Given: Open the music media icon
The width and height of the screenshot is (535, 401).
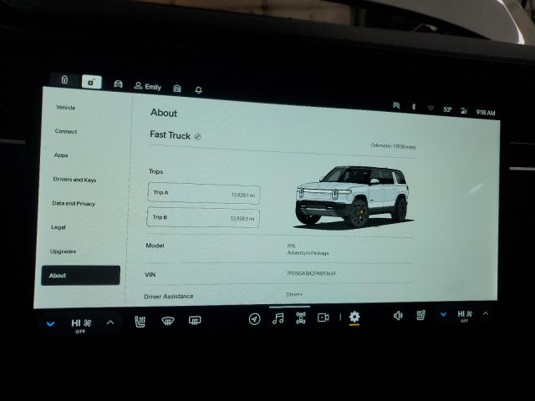Looking at the screenshot, I should pos(278,318).
